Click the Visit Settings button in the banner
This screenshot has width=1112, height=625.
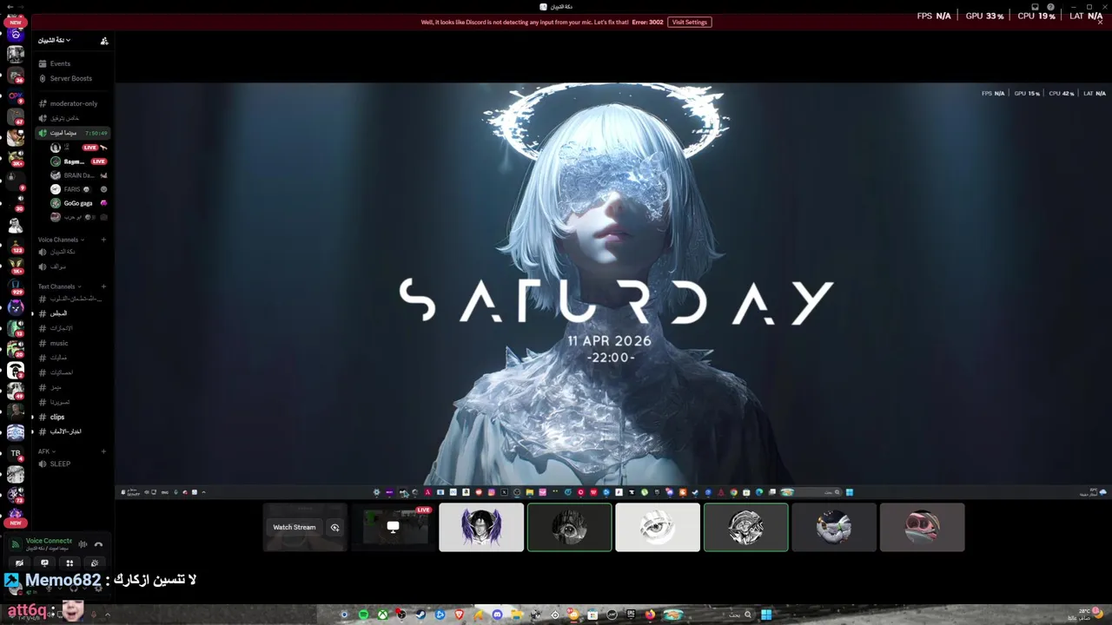coord(690,22)
